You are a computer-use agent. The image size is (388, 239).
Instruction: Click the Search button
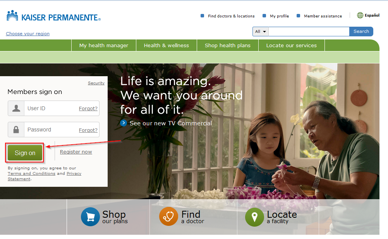(361, 31)
